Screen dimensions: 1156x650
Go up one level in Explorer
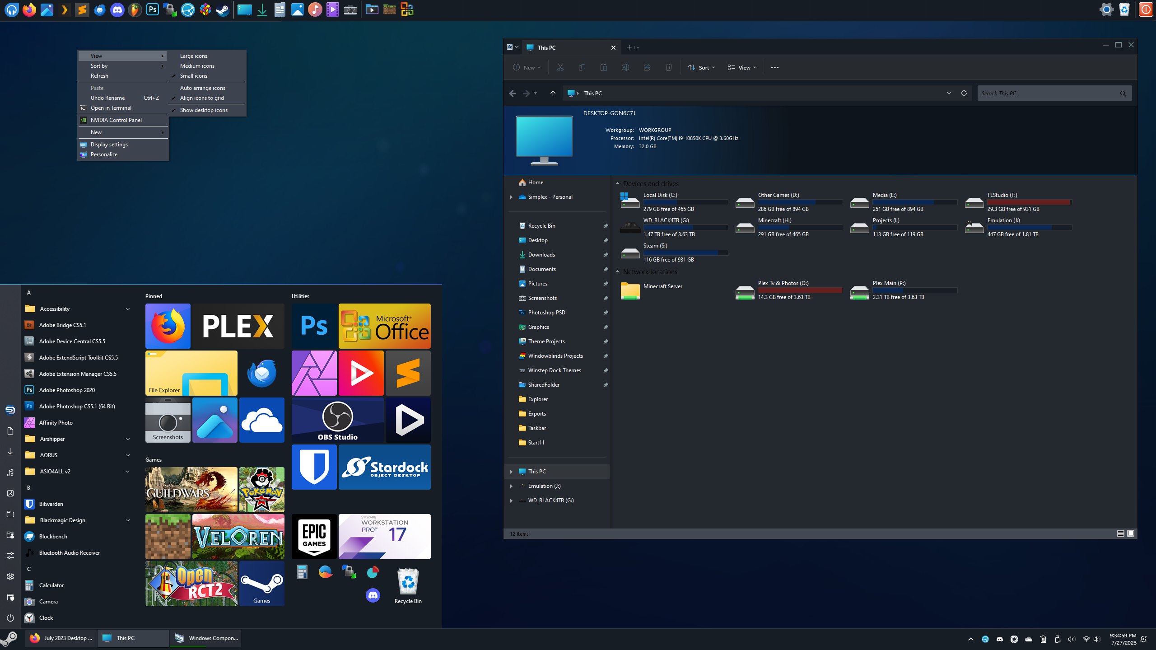pyautogui.click(x=553, y=93)
